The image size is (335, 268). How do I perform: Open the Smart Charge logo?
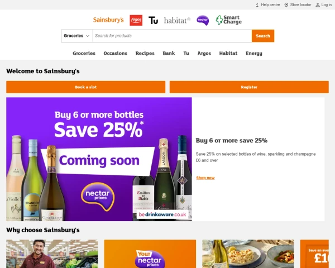[228, 20]
